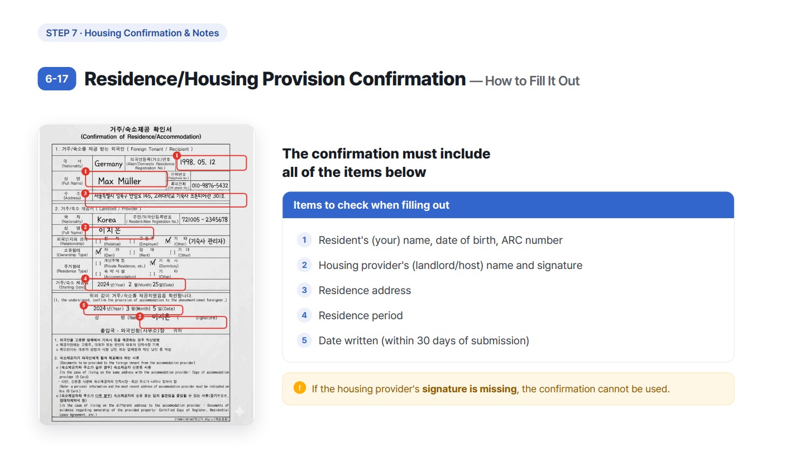Check the empty Rent ownership checkbox
804x452 pixels.
132,252
